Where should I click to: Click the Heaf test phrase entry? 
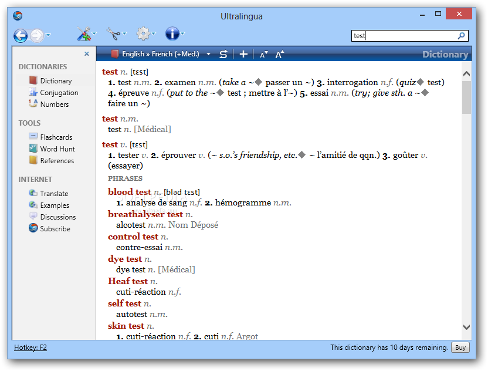coord(128,281)
